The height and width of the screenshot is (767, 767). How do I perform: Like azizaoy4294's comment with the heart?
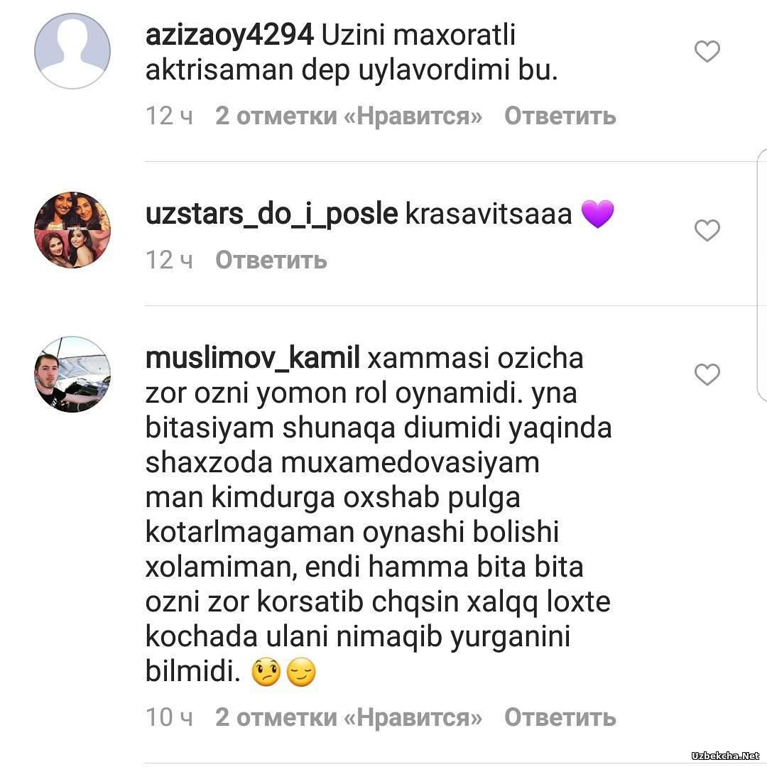707,51
